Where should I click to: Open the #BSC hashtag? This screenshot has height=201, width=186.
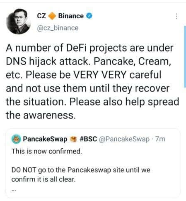[x=88, y=139]
